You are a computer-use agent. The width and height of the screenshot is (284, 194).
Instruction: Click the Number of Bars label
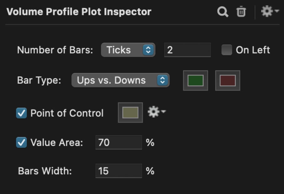55,50
